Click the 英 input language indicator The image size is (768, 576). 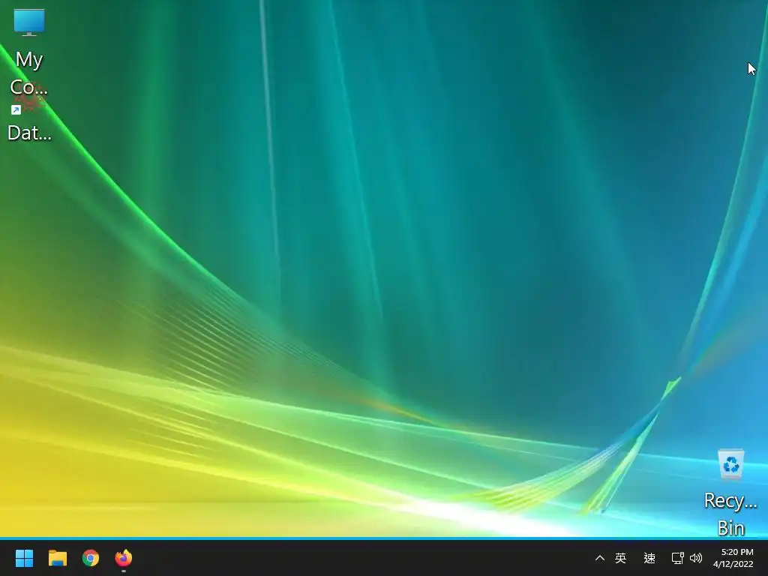(620, 558)
